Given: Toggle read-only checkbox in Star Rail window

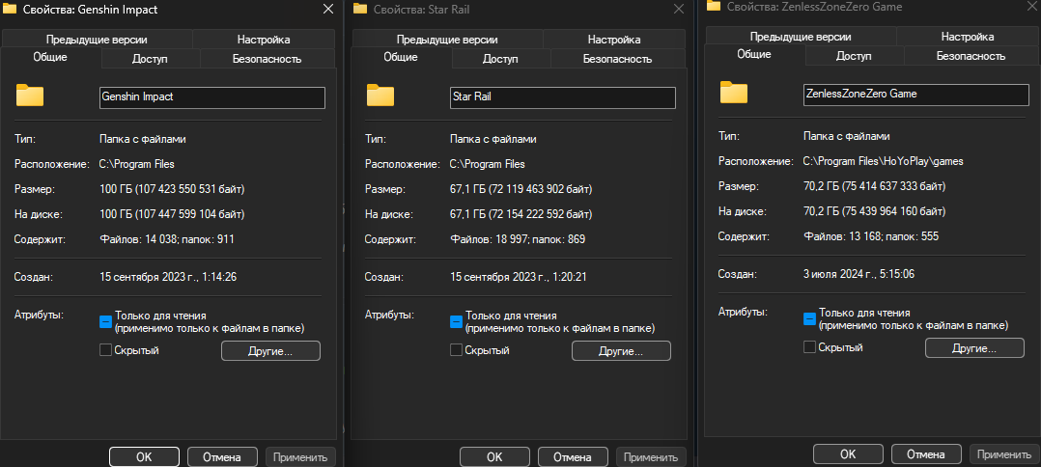Looking at the screenshot, I should tap(456, 321).
